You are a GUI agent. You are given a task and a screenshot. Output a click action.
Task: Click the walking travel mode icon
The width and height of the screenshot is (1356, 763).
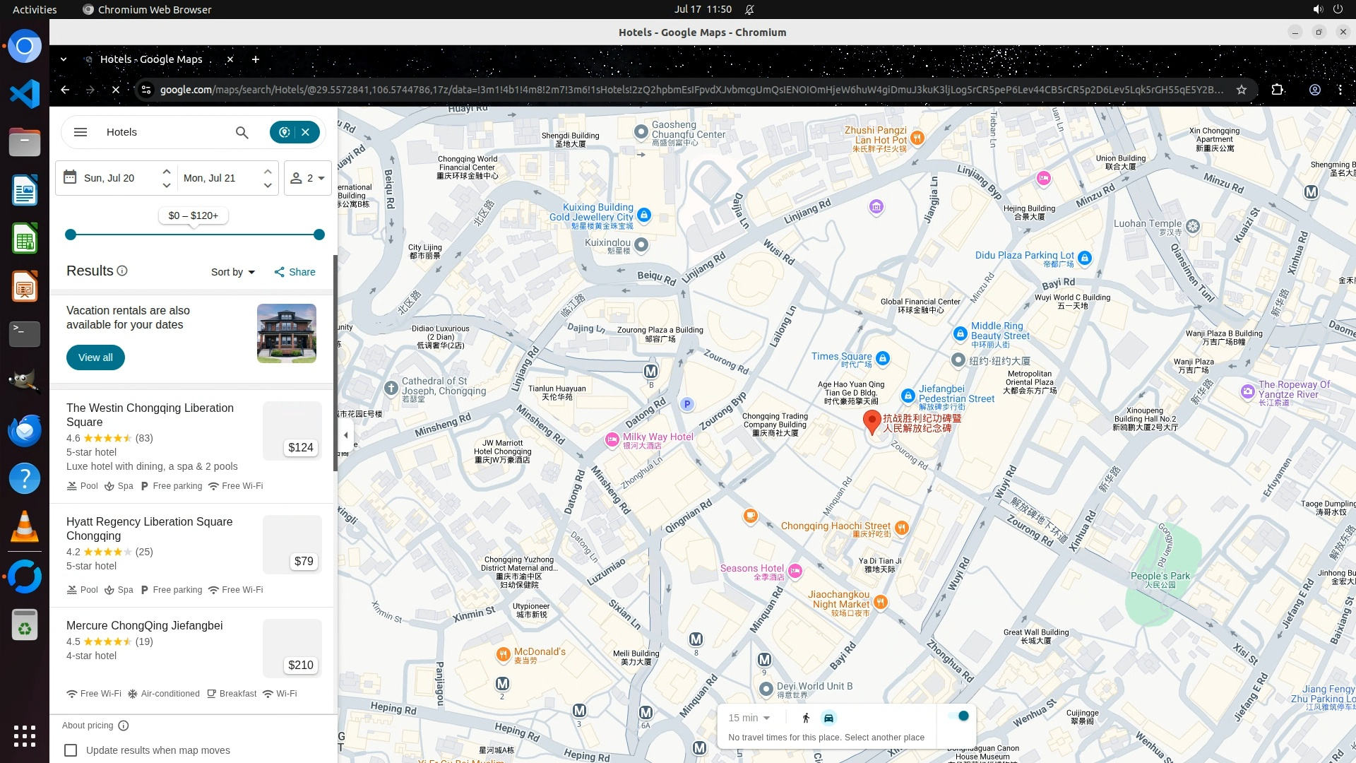tap(806, 718)
